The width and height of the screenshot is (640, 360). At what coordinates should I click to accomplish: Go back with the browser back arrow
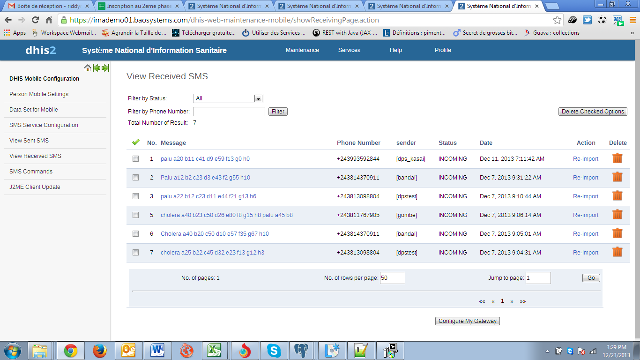pos(8,20)
